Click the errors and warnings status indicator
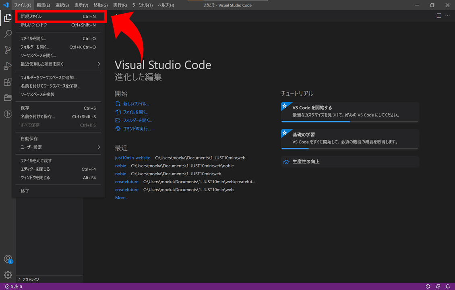Image resolution: width=455 pixels, height=290 pixels. click(14, 286)
